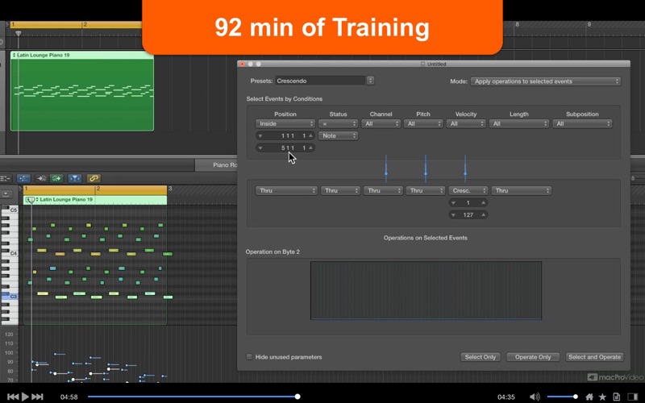Click the Select Only button
Screen dimensions: 645x403
480,357
